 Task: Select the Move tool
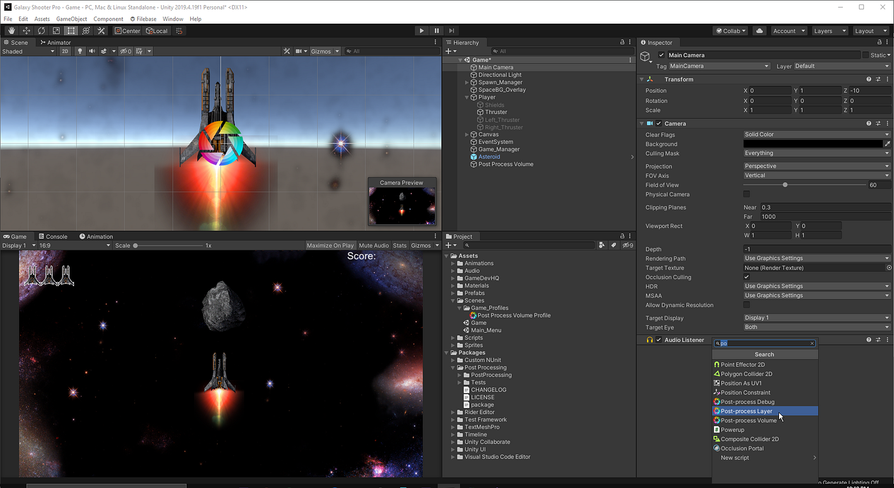pyautogui.click(x=26, y=31)
